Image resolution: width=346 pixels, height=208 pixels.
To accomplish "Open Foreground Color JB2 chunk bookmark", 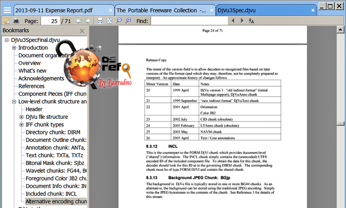I will pos(56,178).
